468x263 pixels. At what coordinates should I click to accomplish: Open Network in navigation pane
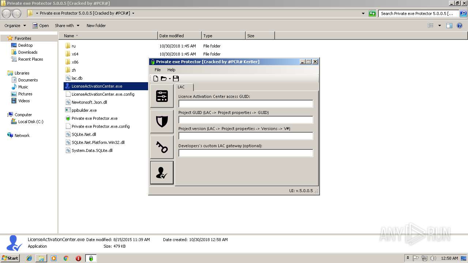(22, 136)
